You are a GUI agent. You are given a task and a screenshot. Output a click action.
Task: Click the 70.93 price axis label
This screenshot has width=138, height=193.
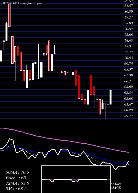point(129,58)
